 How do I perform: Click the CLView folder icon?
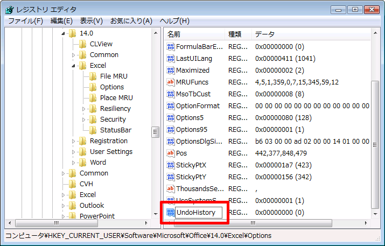tap(83, 44)
